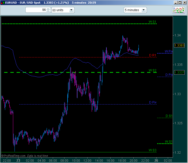Viewport: 188px width, 163px height.
Task: Click the 1.335 price axis label
Action: (178, 65)
